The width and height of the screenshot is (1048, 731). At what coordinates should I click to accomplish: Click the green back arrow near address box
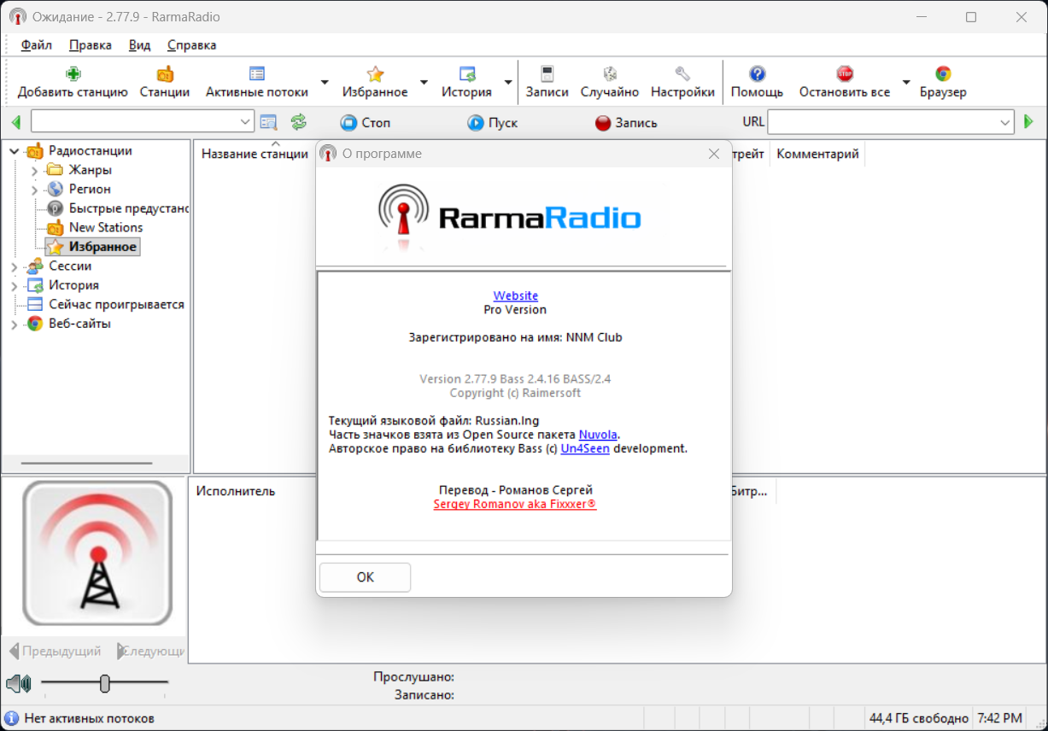15,122
